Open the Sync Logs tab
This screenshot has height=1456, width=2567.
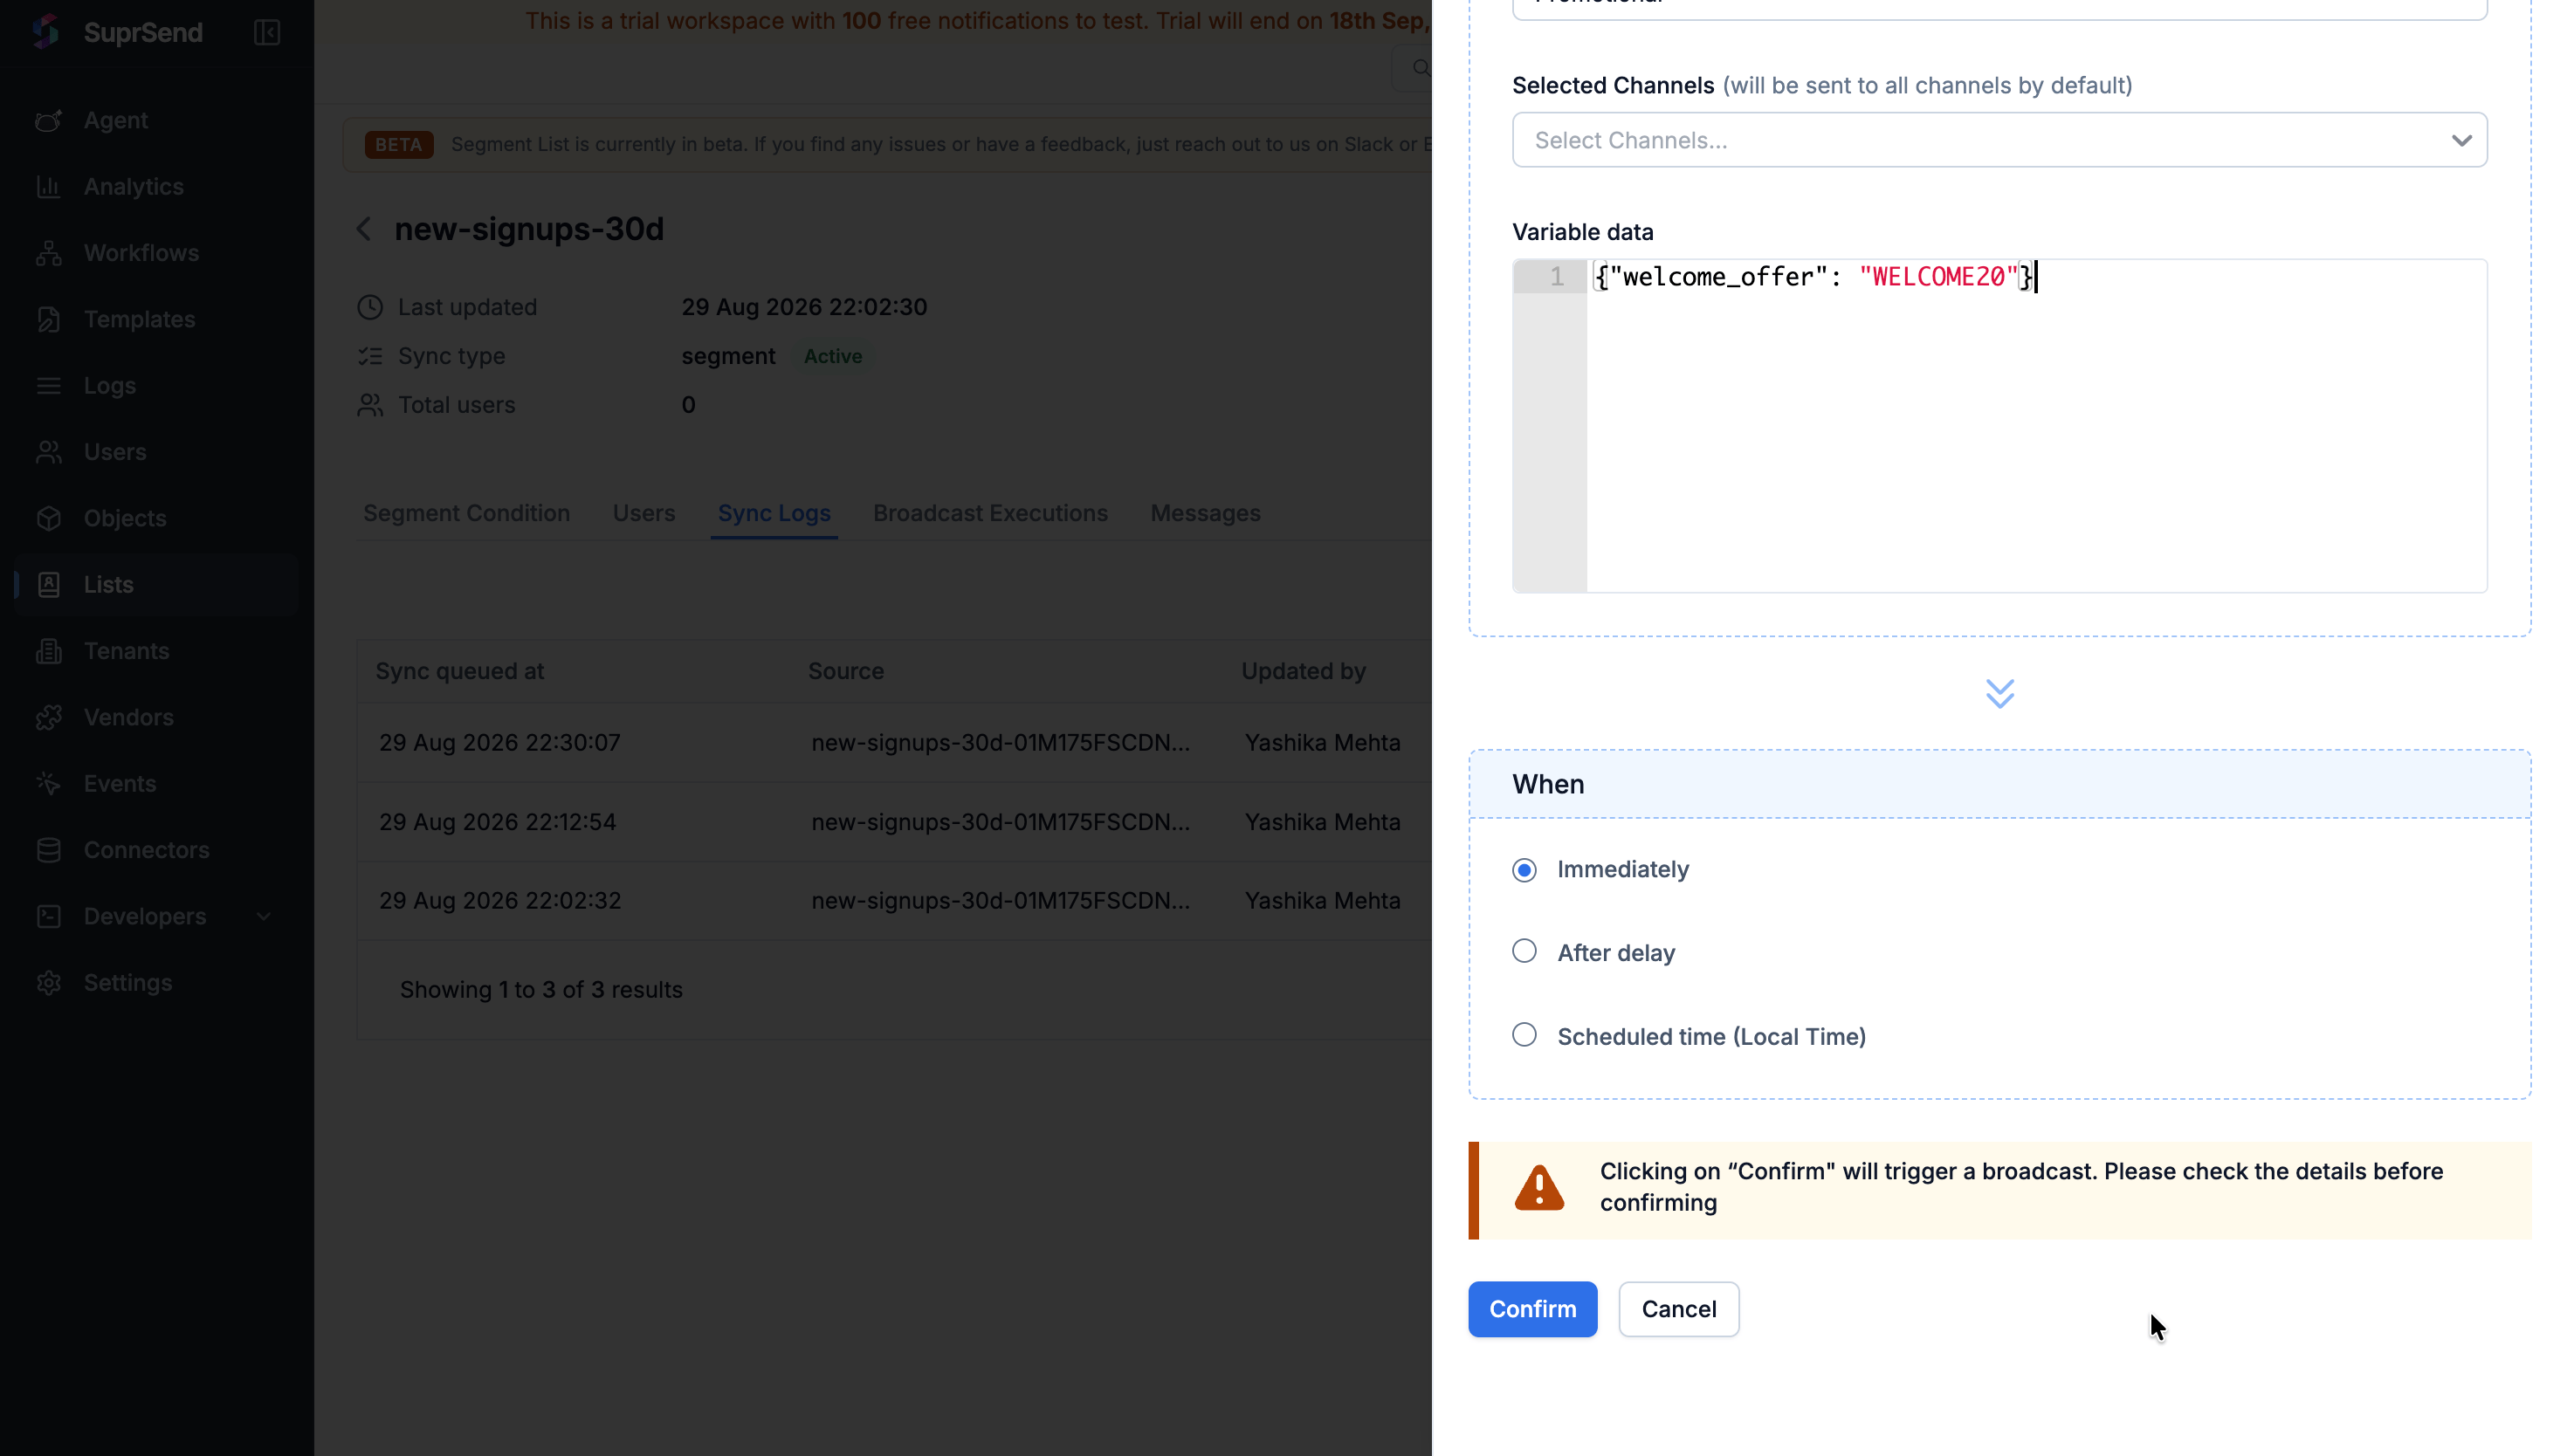774,513
